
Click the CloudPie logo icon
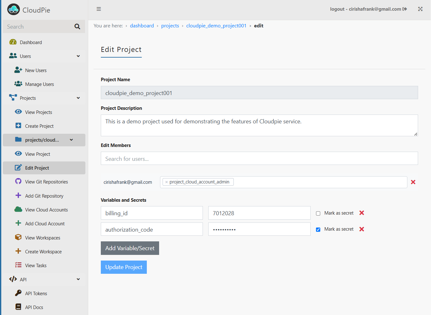(x=14, y=9)
